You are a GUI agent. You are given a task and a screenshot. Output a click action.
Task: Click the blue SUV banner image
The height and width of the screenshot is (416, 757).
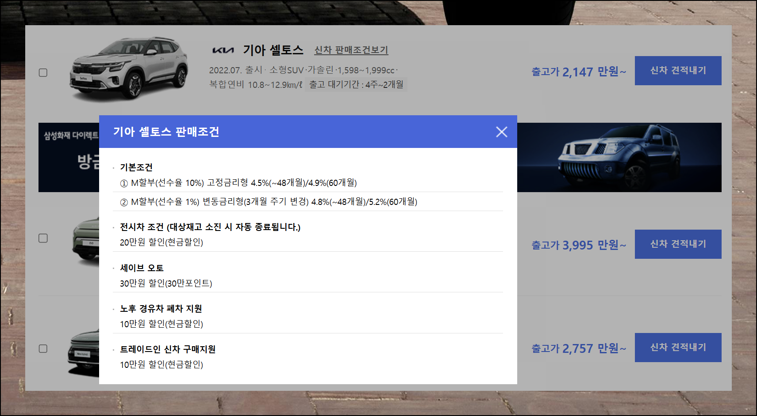(619, 157)
